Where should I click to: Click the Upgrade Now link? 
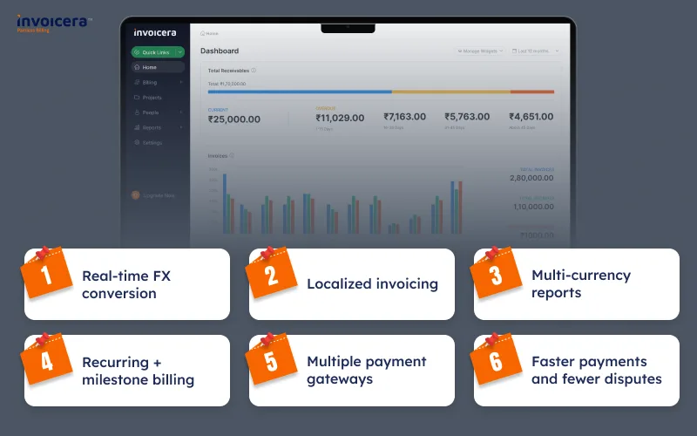pos(159,195)
